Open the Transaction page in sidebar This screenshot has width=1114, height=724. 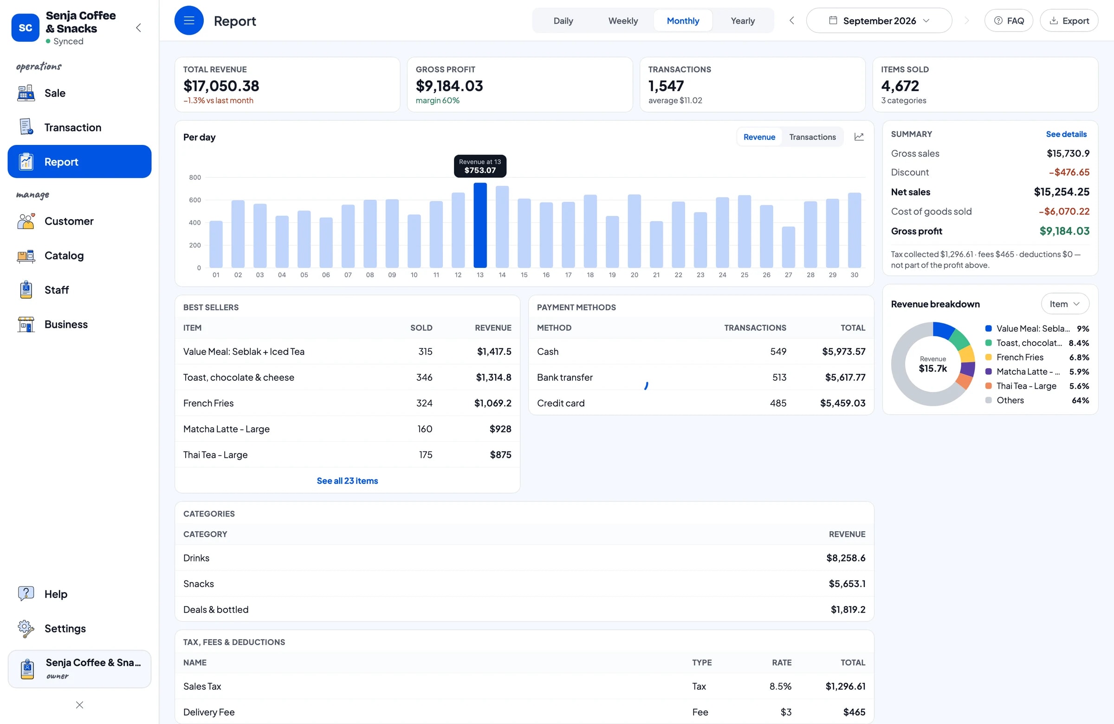click(x=79, y=127)
